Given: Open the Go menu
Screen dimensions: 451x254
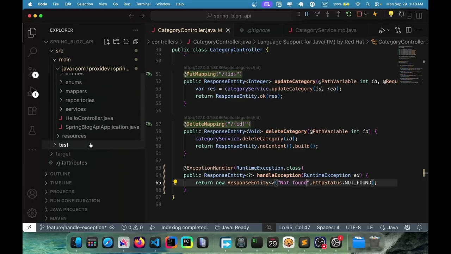Looking at the screenshot, I should coord(115,4).
